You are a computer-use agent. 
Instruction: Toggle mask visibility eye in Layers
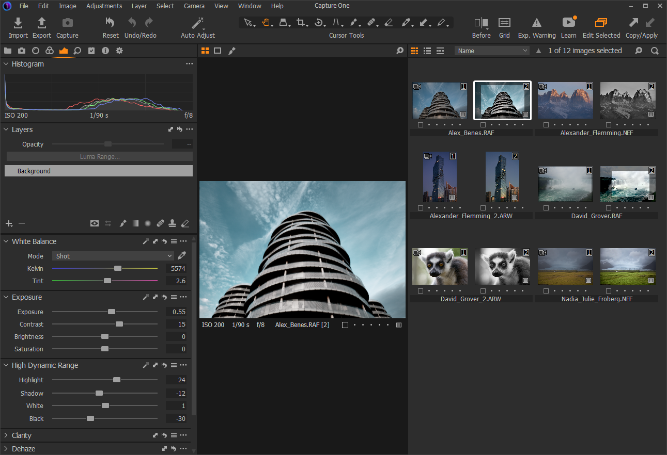tap(94, 223)
